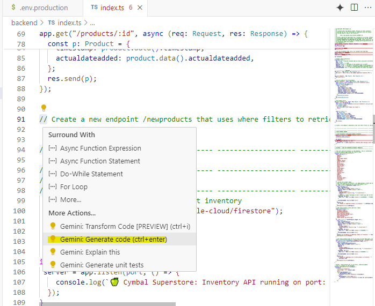Image resolution: width=375 pixels, height=306 pixels.
Task: Click the index.ts breadcrumb item
Action: point(64,23)
